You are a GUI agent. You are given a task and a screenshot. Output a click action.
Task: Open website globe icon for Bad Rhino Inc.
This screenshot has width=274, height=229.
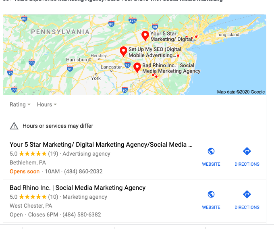[x=211, y=194]
